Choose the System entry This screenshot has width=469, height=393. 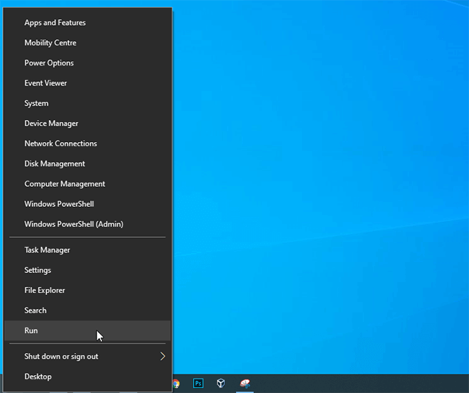[37, 103]
